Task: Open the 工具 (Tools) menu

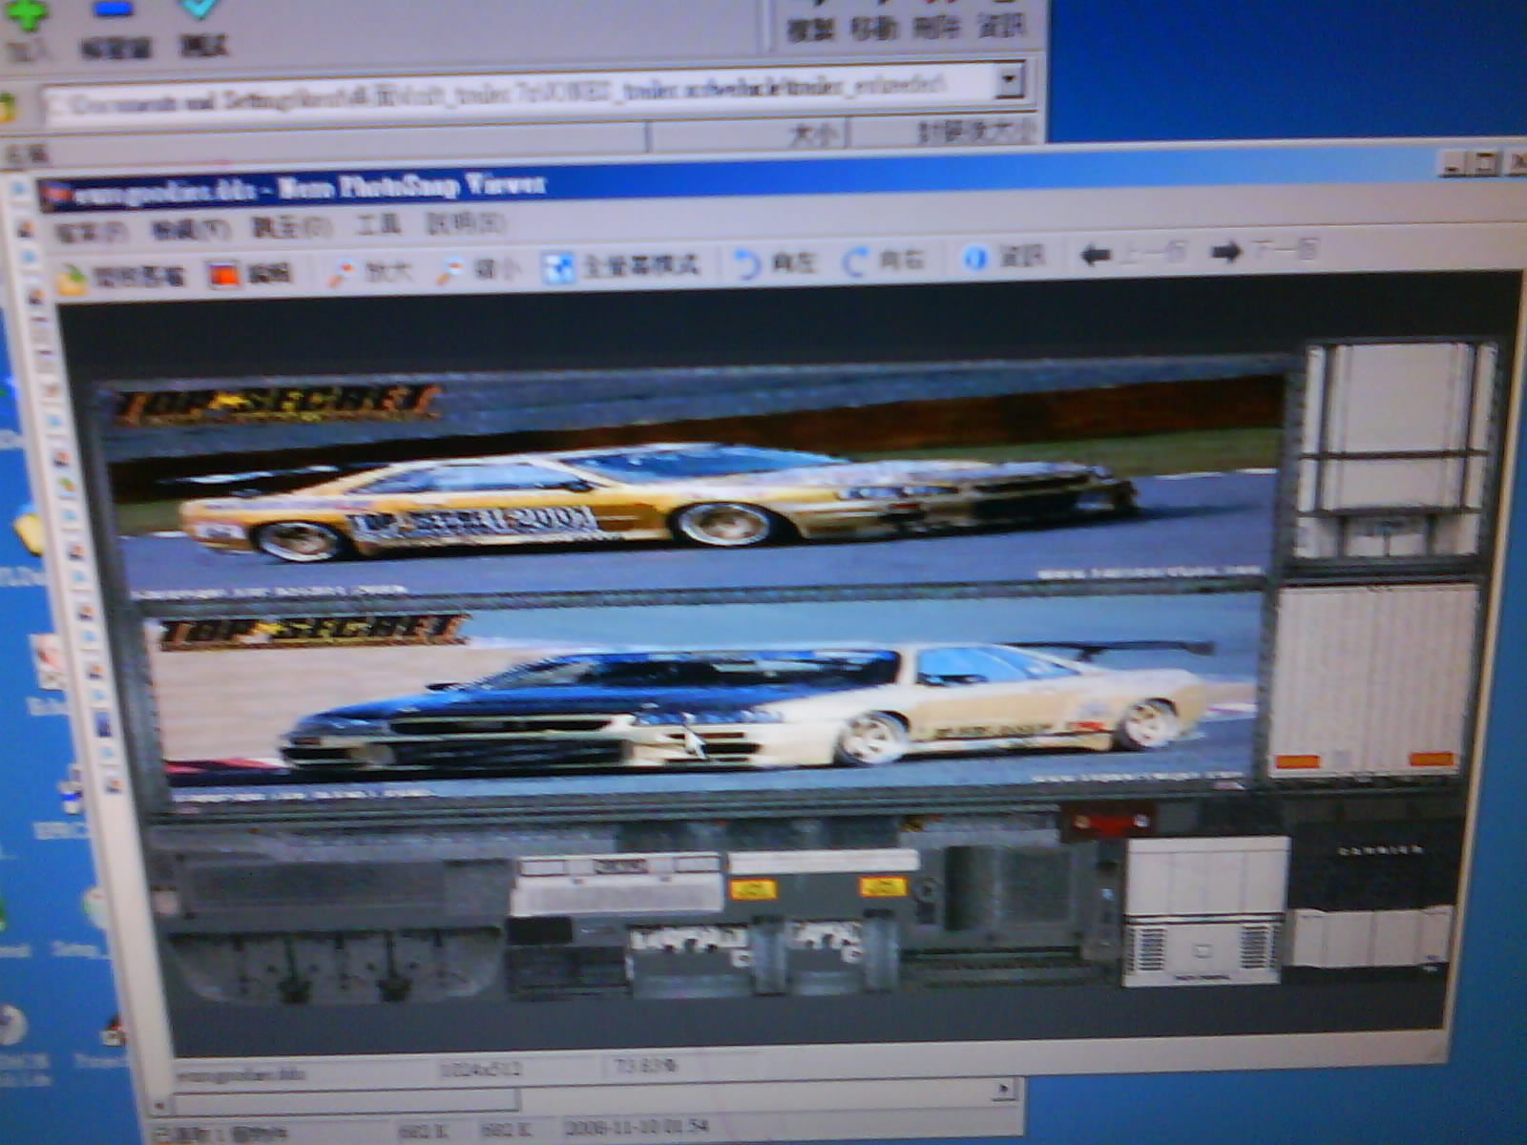Action: [378, 225]
